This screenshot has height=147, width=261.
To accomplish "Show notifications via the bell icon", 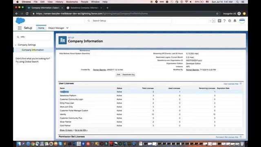I will [x=235, y=21].
